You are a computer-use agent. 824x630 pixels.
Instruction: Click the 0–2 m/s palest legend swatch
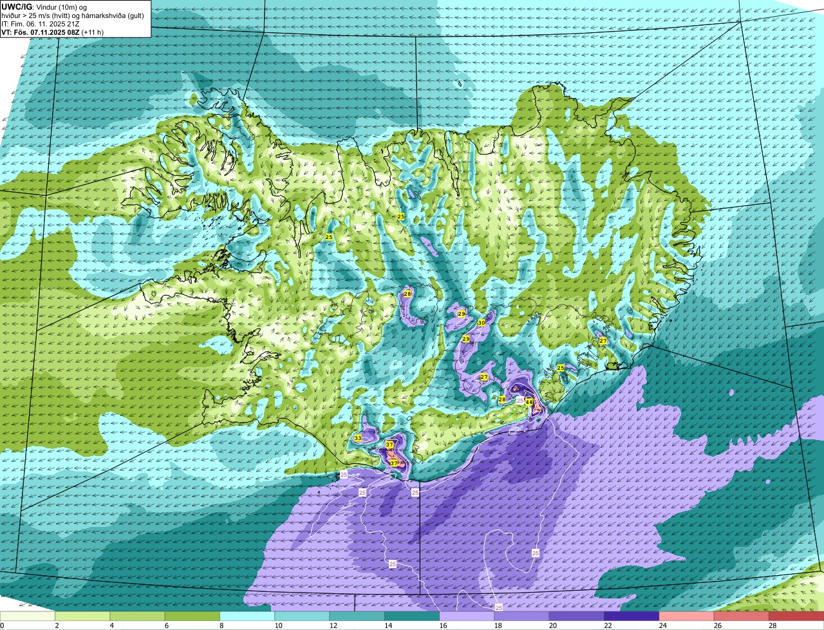pos(28,616)
